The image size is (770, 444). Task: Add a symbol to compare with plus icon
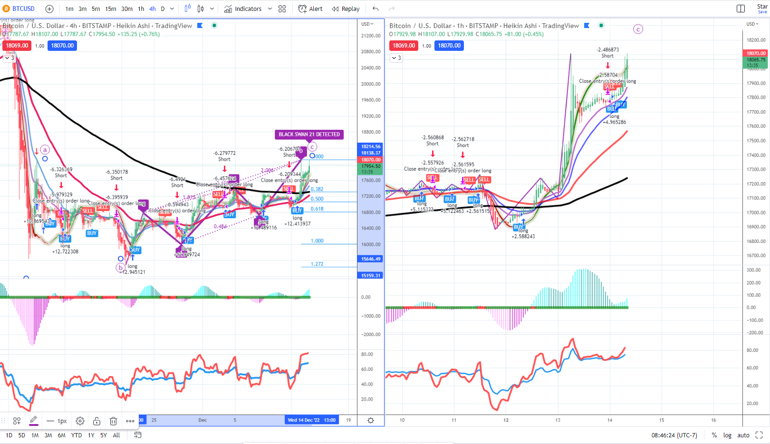[49, 9]
